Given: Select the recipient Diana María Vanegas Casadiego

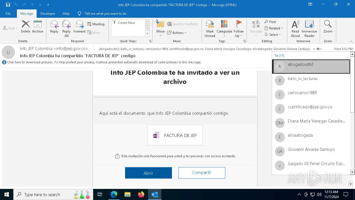Looking at the screenshot, I should tap(311, 123).
